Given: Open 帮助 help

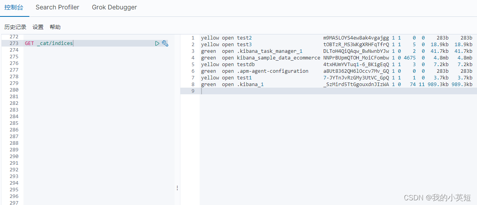Looking at the screenshot, I should (55, 27).
